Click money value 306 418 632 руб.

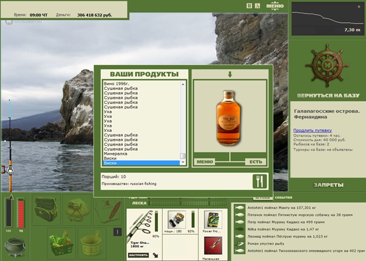[95, 15]
